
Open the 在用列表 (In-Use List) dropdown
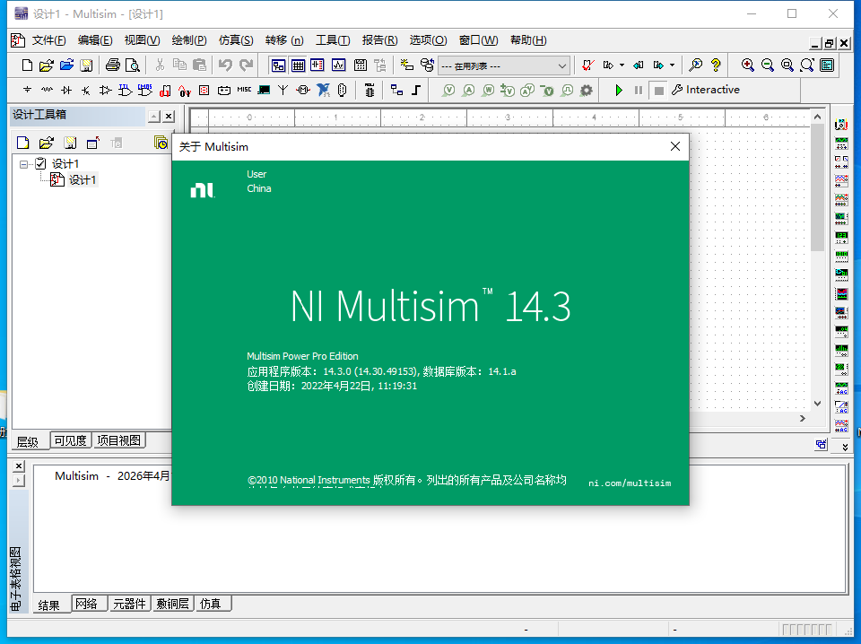563,65
